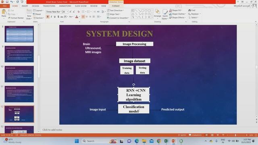Screen dimensions: 258x145
Task: Open the Align Text dropdown
Action: [114, 14]
